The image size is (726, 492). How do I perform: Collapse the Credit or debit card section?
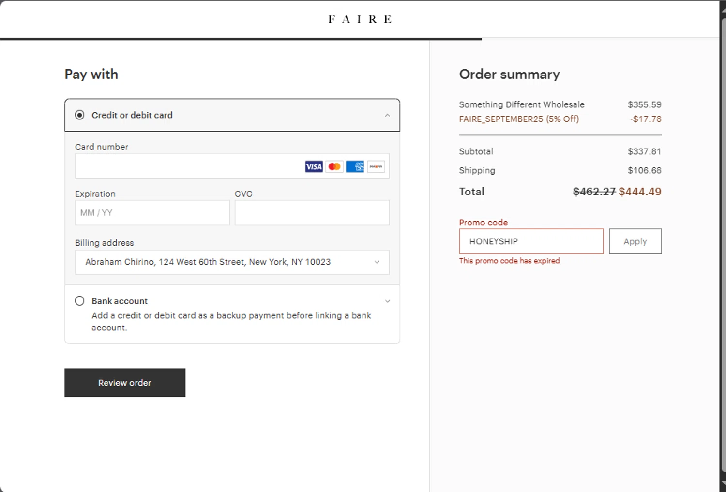point(387,115)
